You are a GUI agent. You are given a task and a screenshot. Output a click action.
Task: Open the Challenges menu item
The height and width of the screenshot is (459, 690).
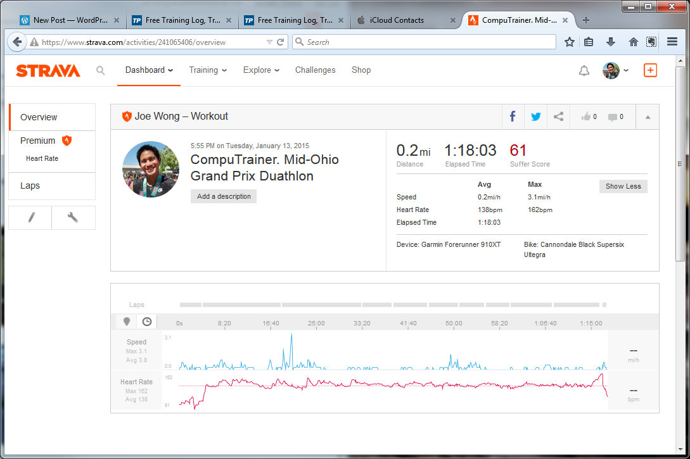point(315,70)
